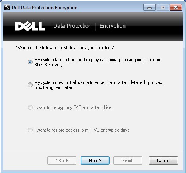
Task: Click the Dell Data Protection title bar icon
Action: (7, 7)
